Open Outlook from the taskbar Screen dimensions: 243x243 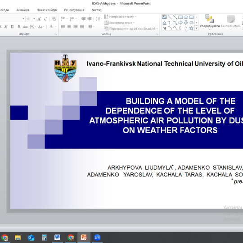coord(31,238)
